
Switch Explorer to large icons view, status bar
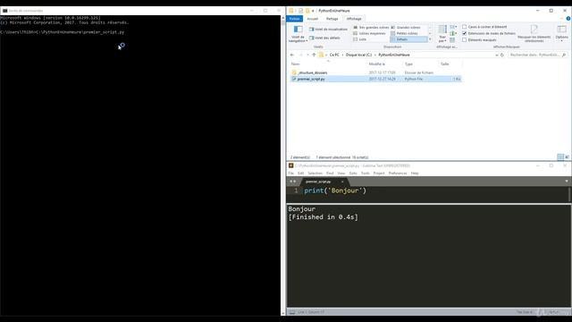click(567, 157)
